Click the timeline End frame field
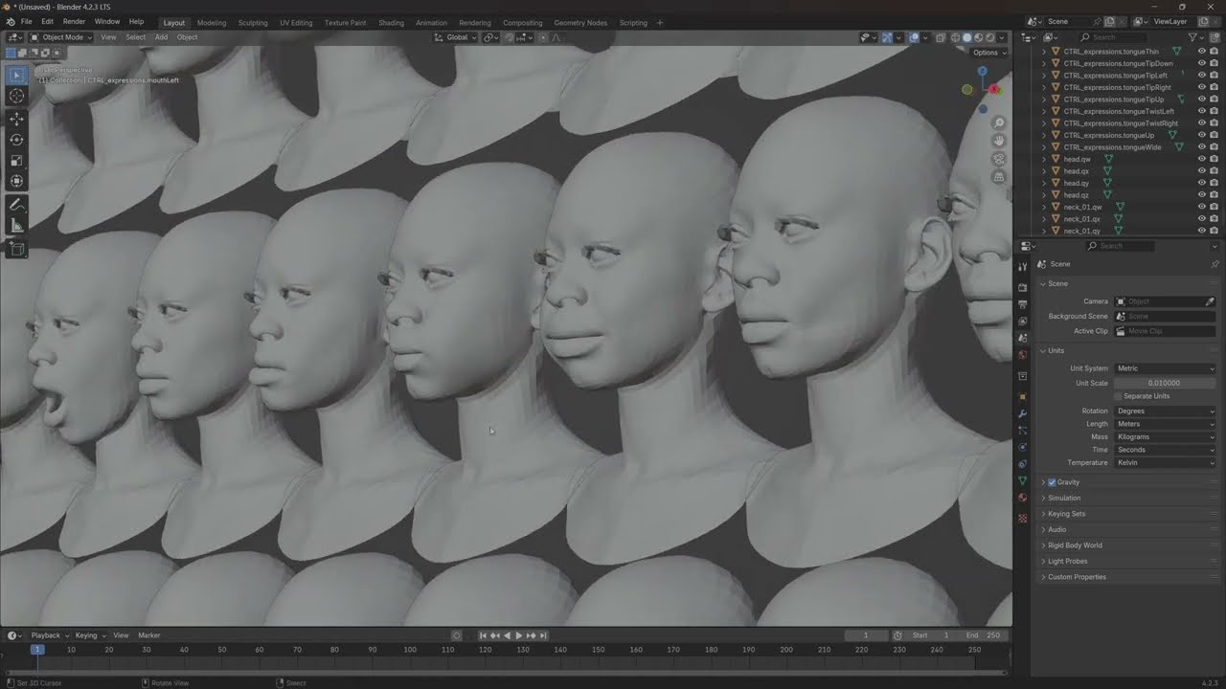This screenshot has width=1226, height=689. tap(984, 635)
